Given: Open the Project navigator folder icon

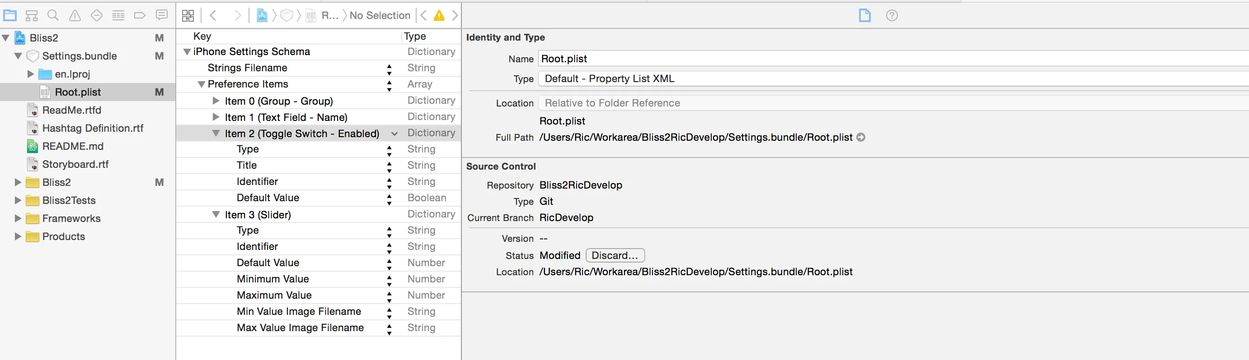Looking at the screenshot, I should coord(10,15).
